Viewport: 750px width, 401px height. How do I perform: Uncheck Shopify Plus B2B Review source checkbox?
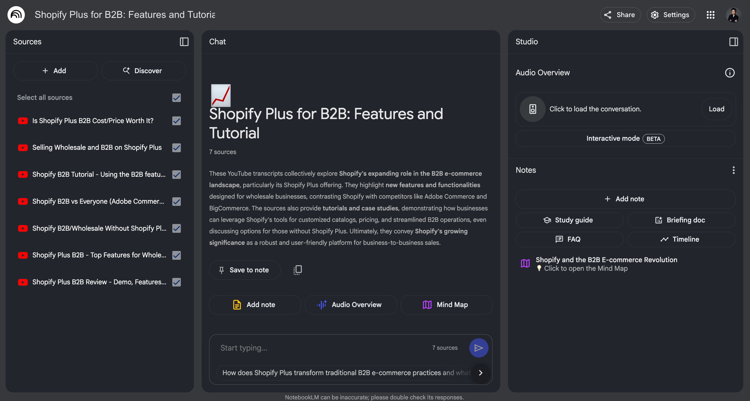pyautogui.click(x=177, y=282)
